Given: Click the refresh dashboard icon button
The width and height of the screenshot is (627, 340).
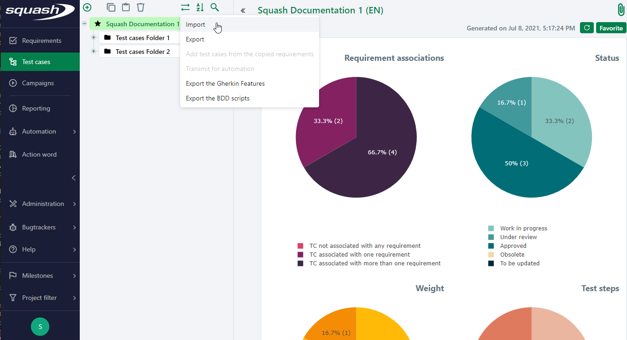Looking at the screenshot, I should tap(586, 28).
